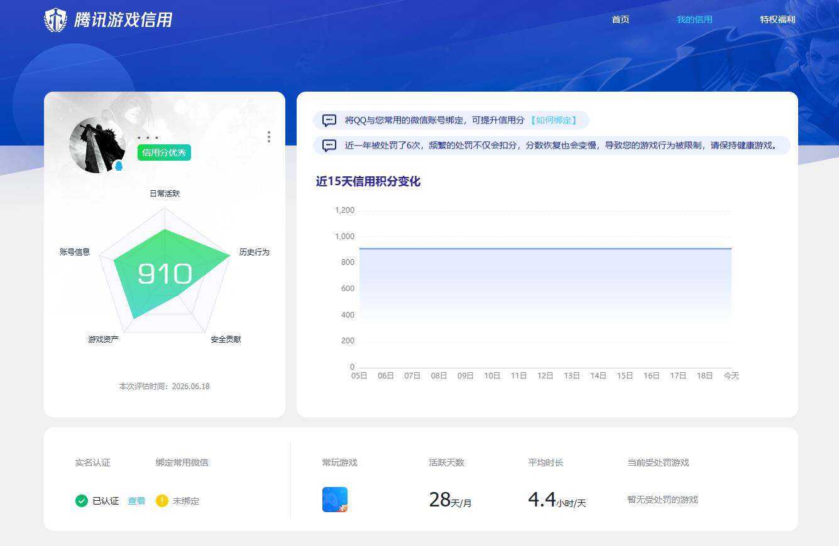Click the user avatar picture
The height and width of the screenshot is (546, 839).
97,145
